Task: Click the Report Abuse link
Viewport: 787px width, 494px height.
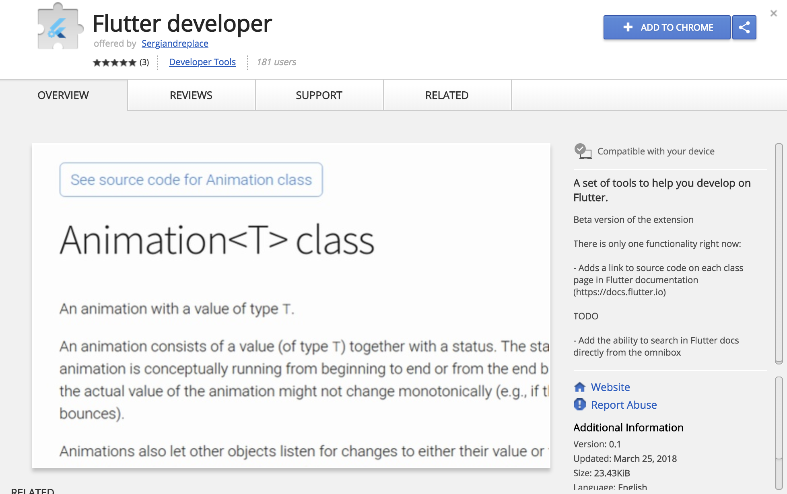Action: tap(624, 405)
